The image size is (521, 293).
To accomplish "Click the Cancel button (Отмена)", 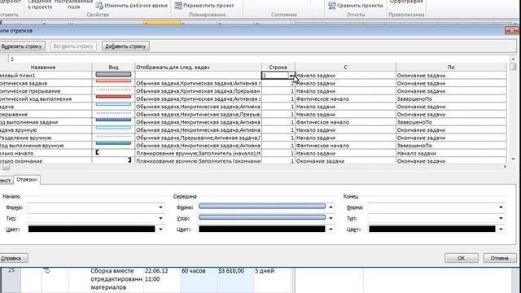I will pyautogui.click(x=499, y=258).
